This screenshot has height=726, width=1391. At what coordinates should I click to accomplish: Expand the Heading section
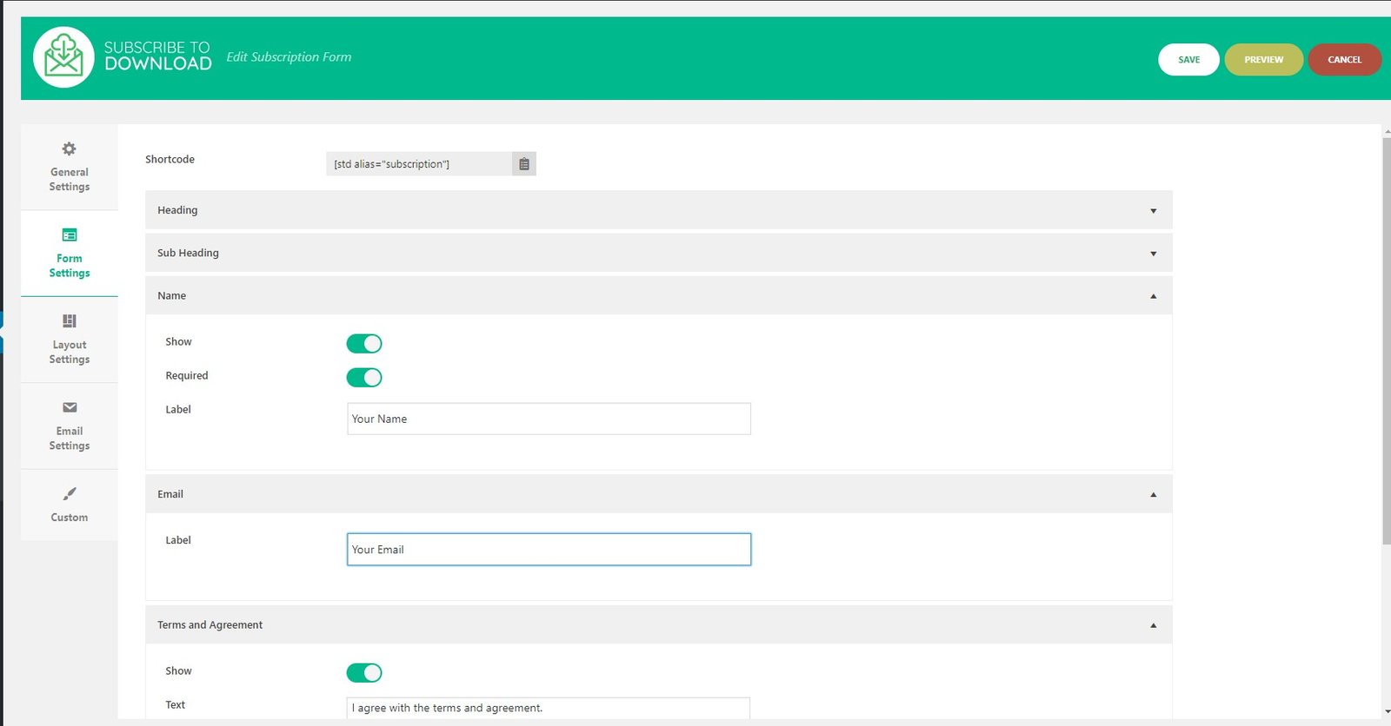click(x=1154, y=211)
